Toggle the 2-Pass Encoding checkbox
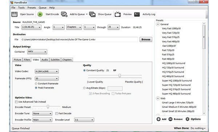The image size is (218, 132). click(x=90, y=94)
